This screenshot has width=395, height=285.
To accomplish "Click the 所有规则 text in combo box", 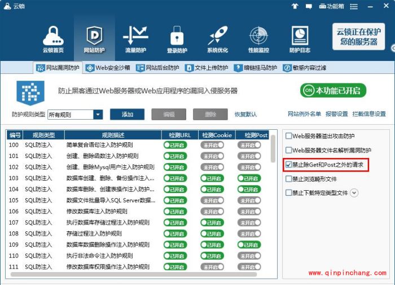I will [60, 115].
